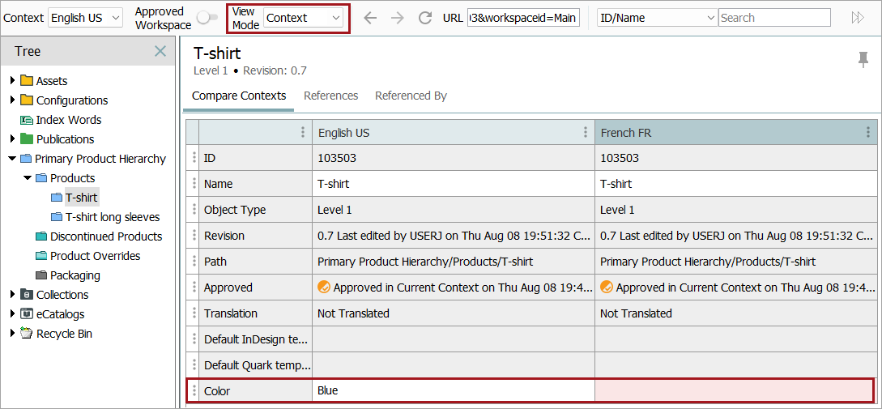Click the forward navigation arrow
The image size is (882, 409).
click(397, 18)
